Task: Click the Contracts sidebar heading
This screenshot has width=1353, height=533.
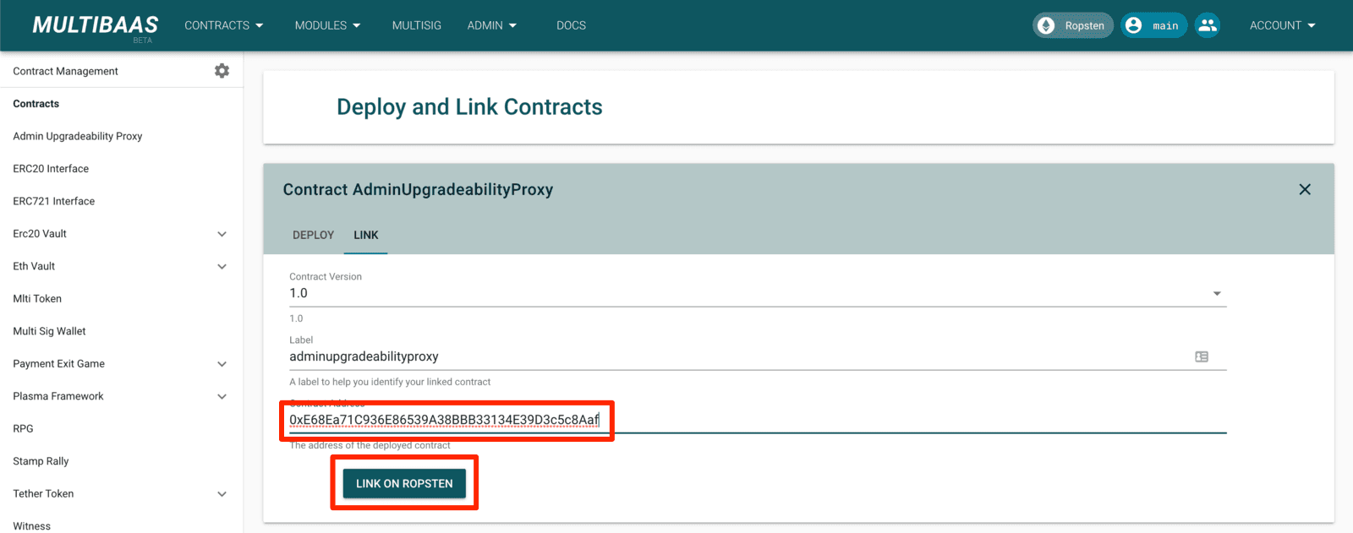Action: (36, 104)
